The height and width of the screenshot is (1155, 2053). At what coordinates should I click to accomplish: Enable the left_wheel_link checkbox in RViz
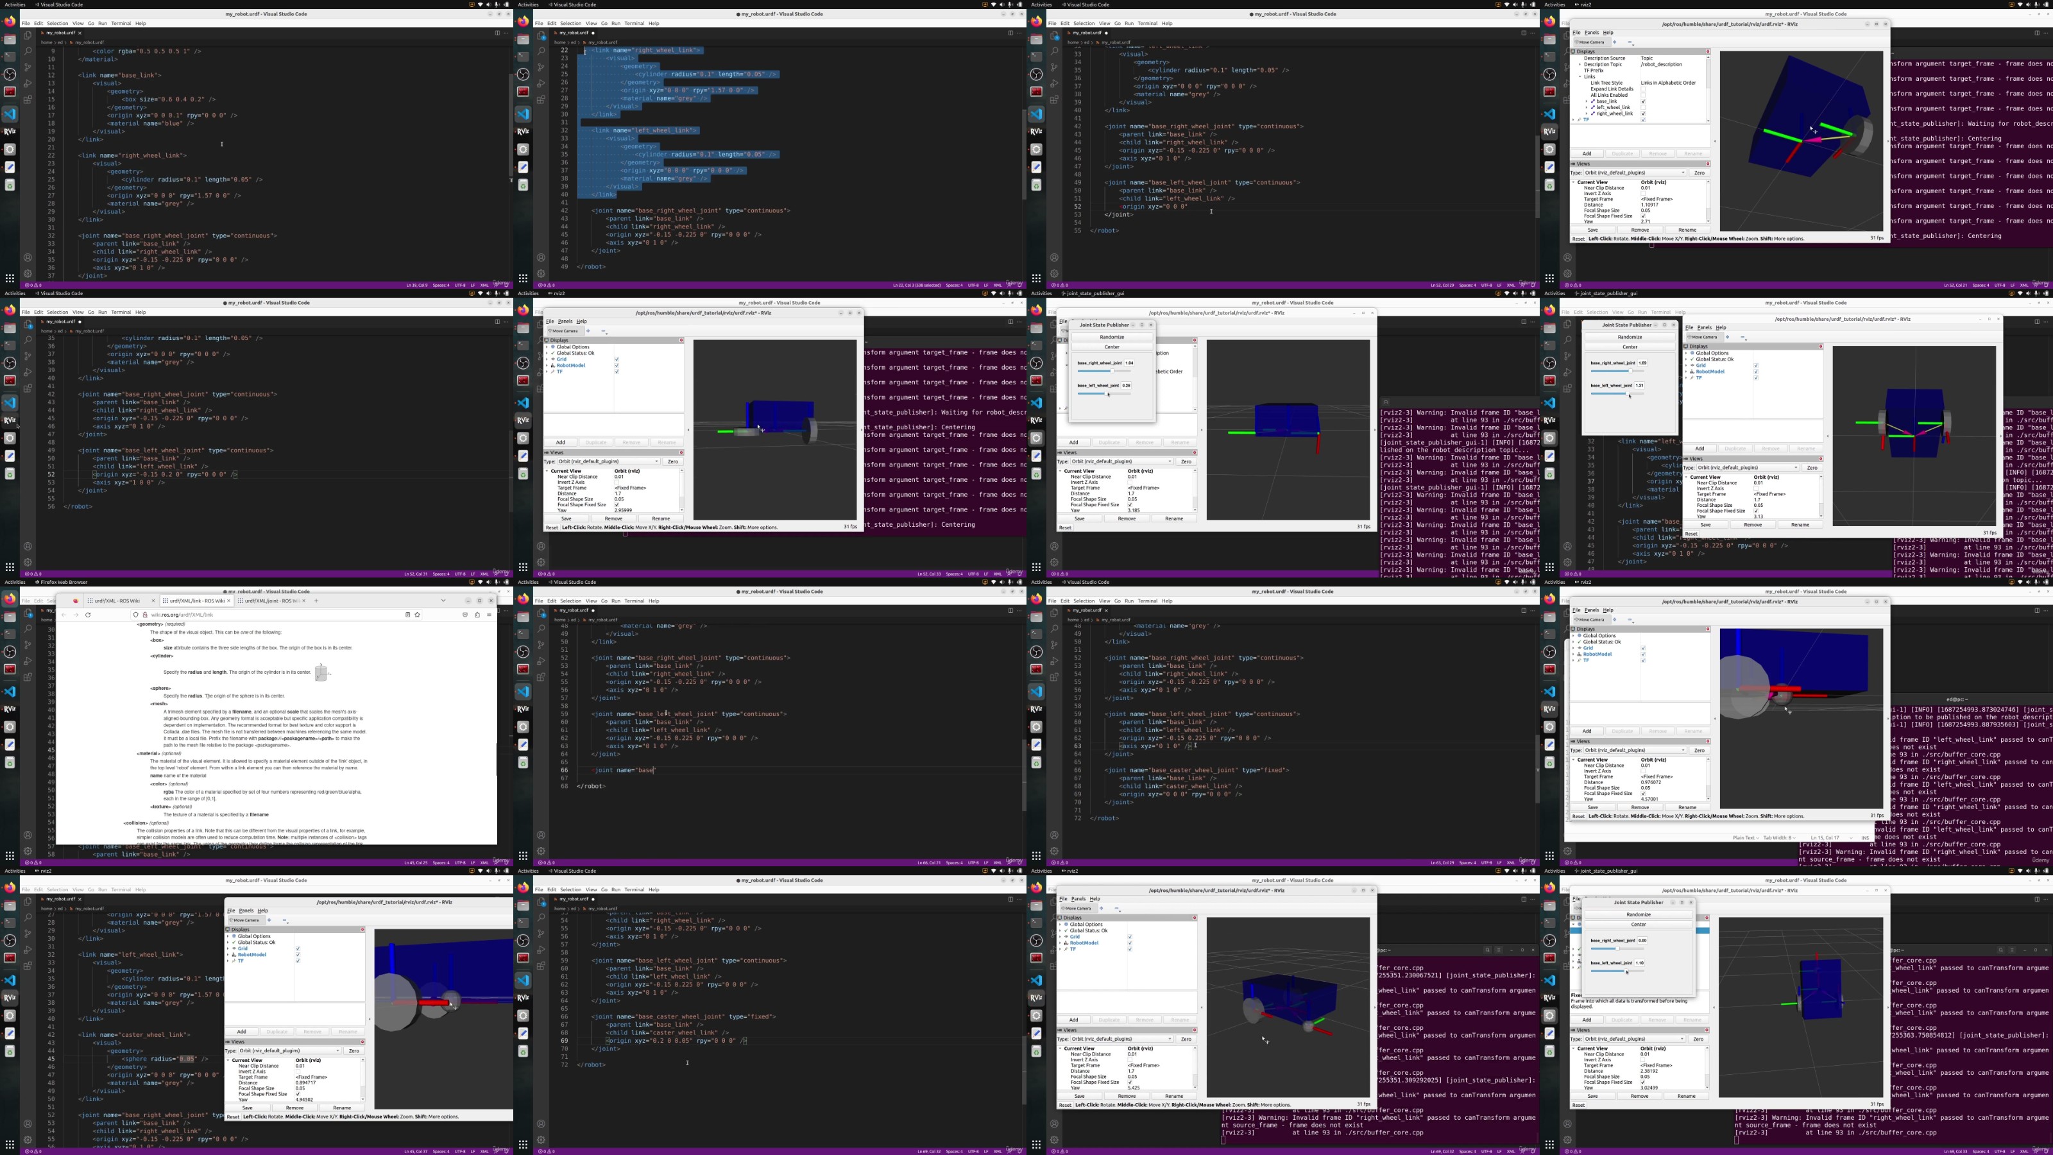1643,108
